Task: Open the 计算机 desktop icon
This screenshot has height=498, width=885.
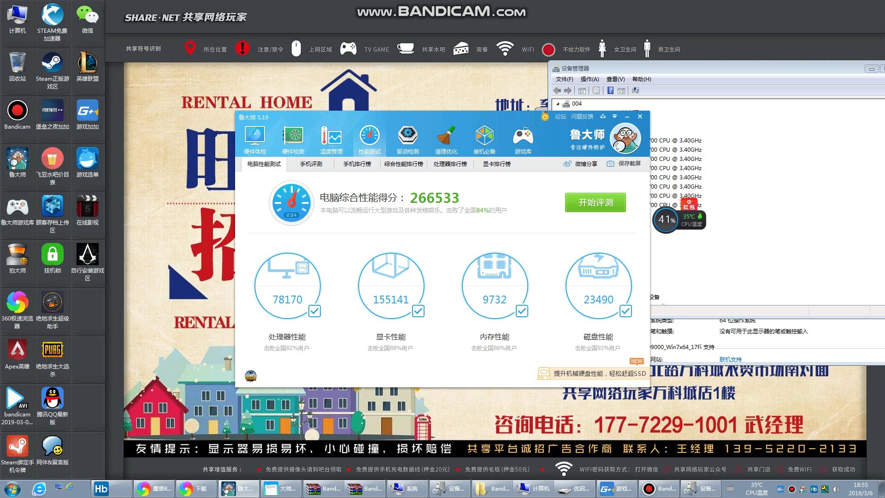Action: click(x=17, y=19)
